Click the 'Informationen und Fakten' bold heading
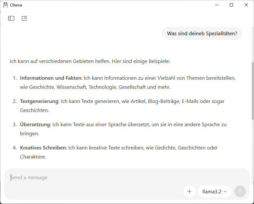This screenshot has height=204, width=254. 51,78
